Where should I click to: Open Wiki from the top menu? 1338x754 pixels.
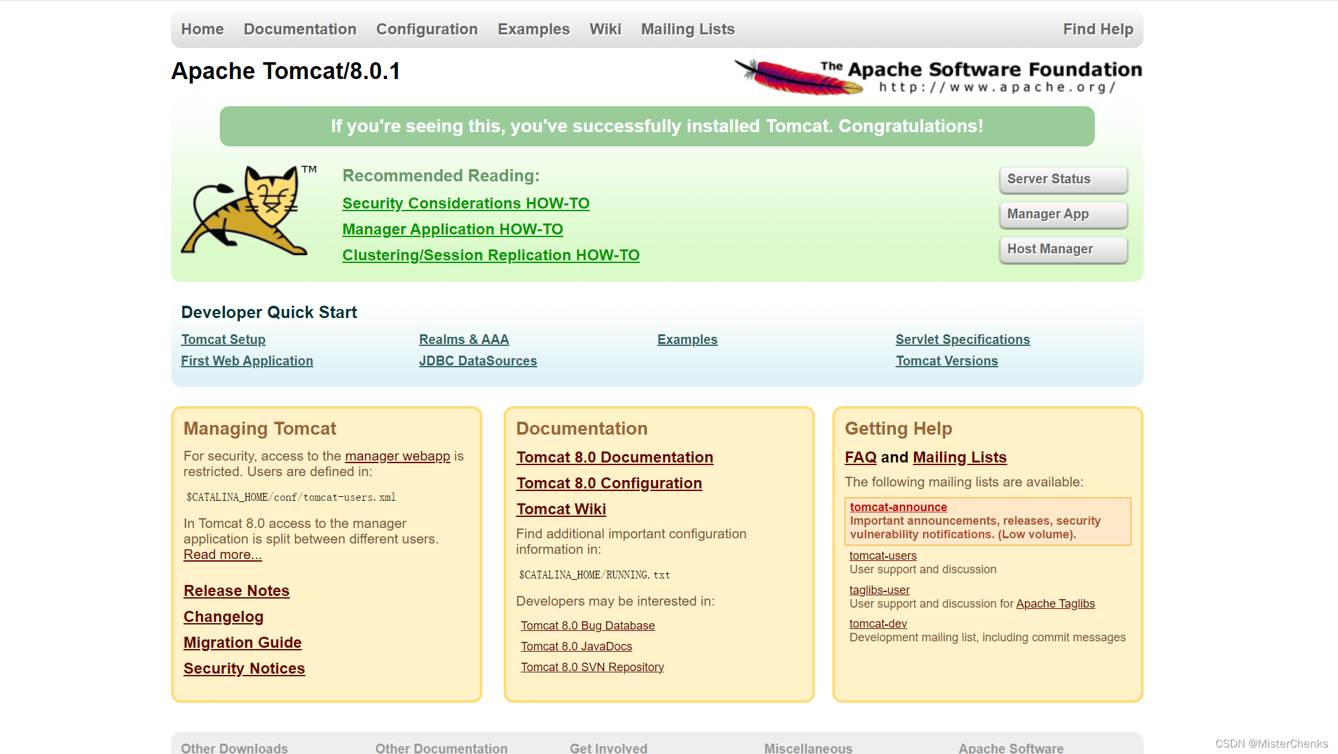(x=605, y=29)
